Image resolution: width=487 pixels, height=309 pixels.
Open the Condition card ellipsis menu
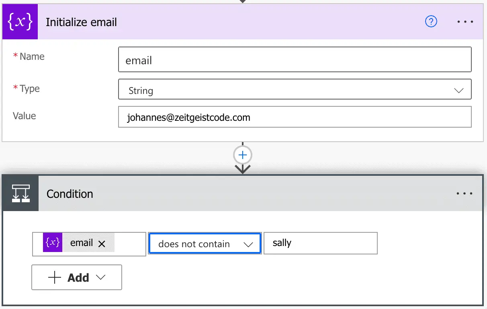pyautogui.click(x=465, y=193)
